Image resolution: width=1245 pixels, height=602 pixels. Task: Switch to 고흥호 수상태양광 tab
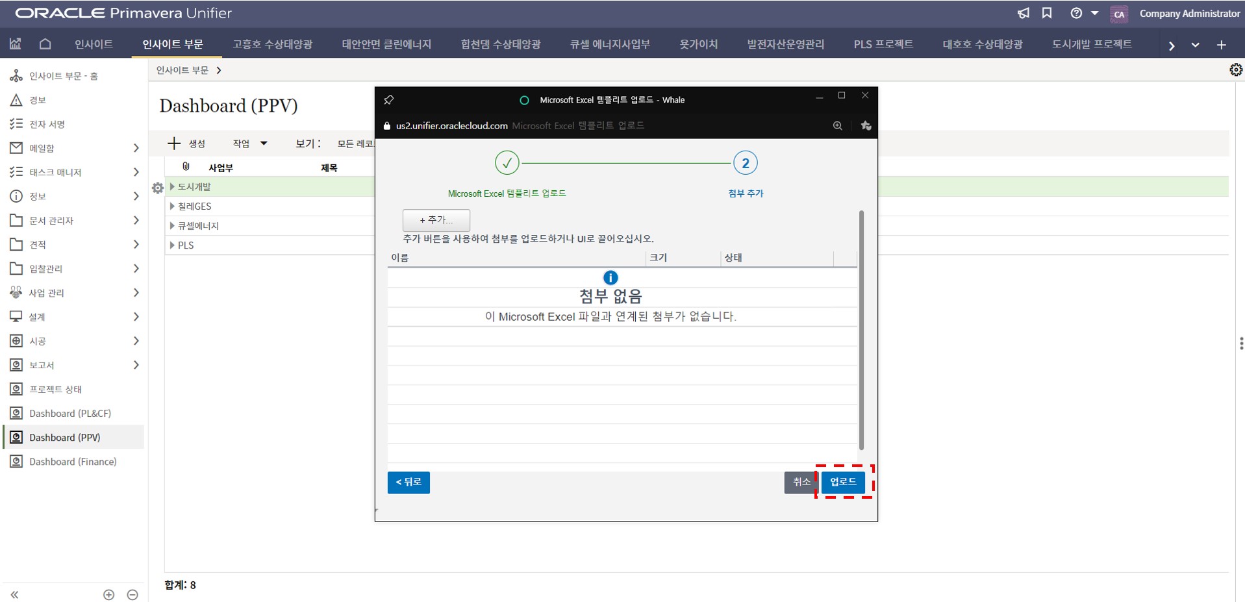pos(272,44)
